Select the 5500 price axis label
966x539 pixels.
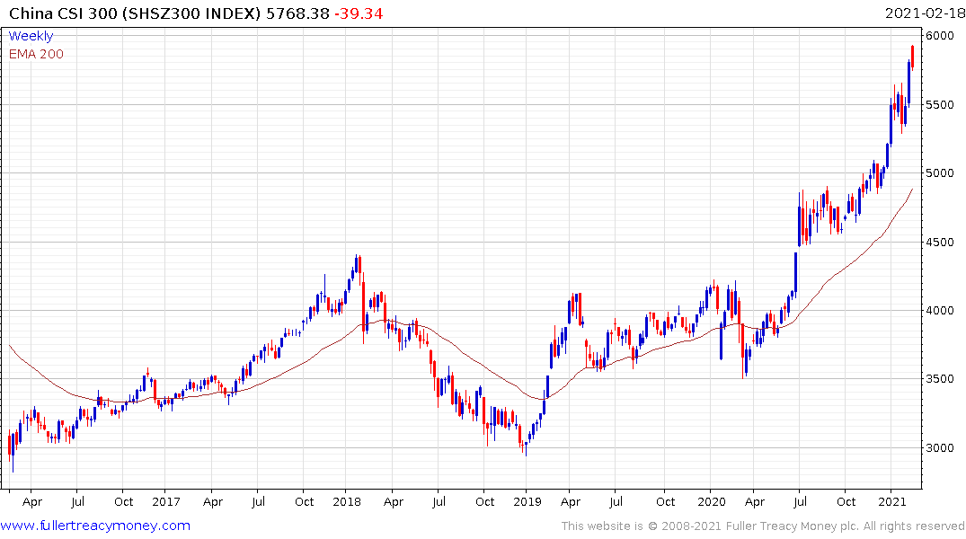coord(940,105)
